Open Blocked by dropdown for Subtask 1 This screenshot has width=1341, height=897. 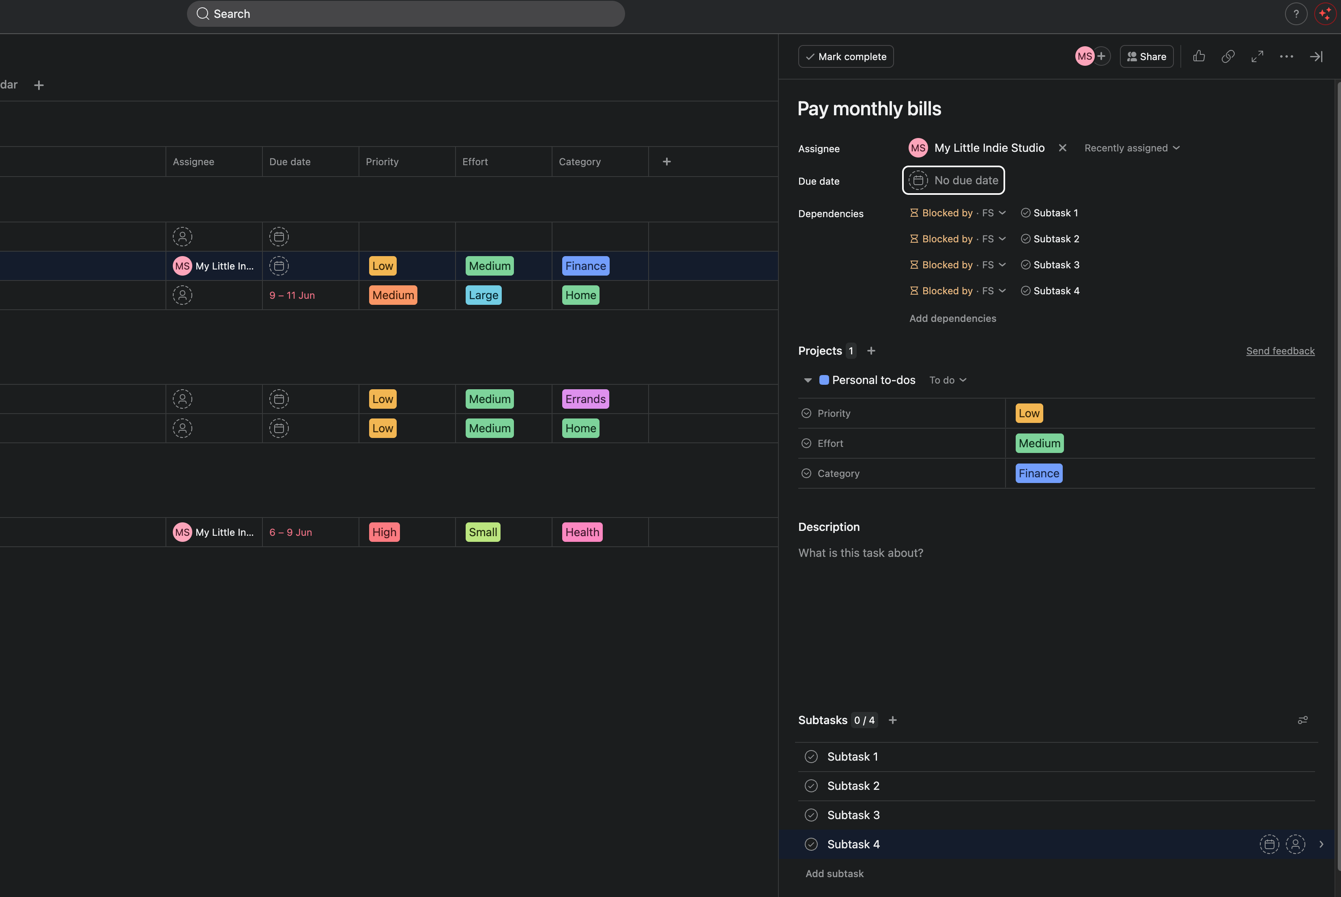pyautogui.click(x=957, y=213)
